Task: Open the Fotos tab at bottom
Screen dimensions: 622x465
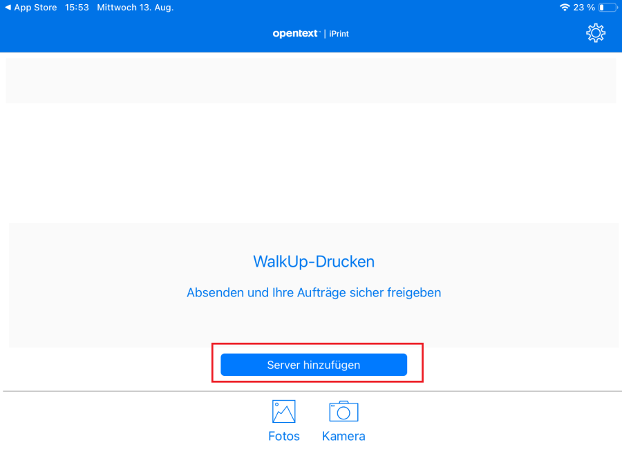Action: tap(283, 436)
